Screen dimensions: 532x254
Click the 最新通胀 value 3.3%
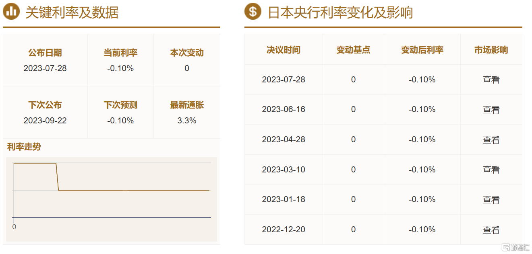click(187, 121)
